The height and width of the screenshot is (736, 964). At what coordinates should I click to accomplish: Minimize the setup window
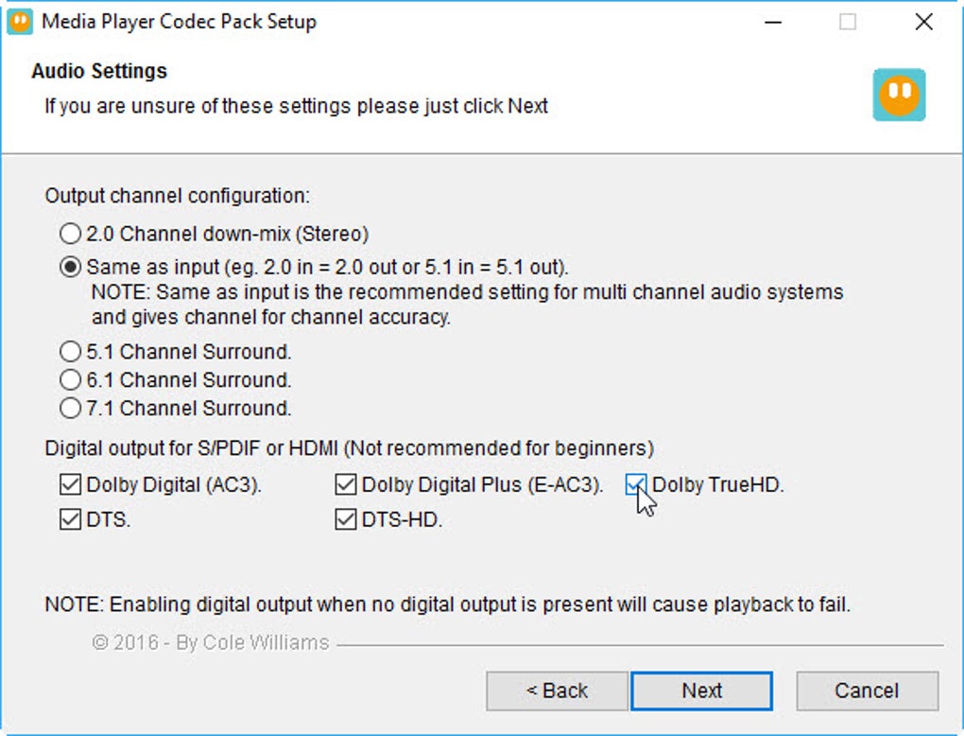772,22
